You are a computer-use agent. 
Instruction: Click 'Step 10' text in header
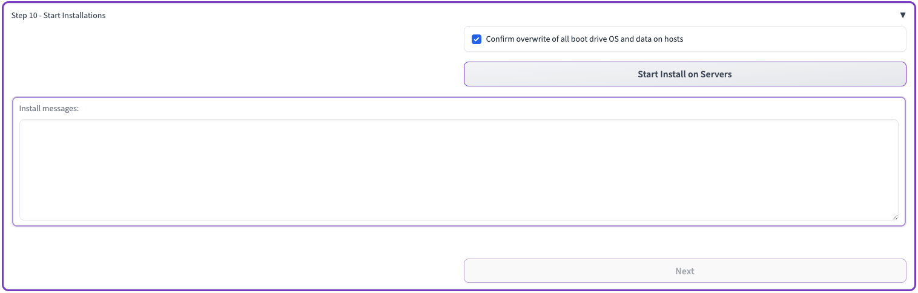click(x=24, y=16)
